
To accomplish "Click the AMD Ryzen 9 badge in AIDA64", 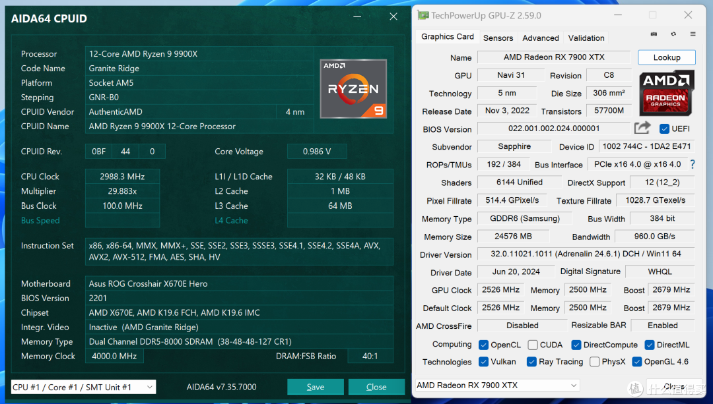I will click(353, 88).
